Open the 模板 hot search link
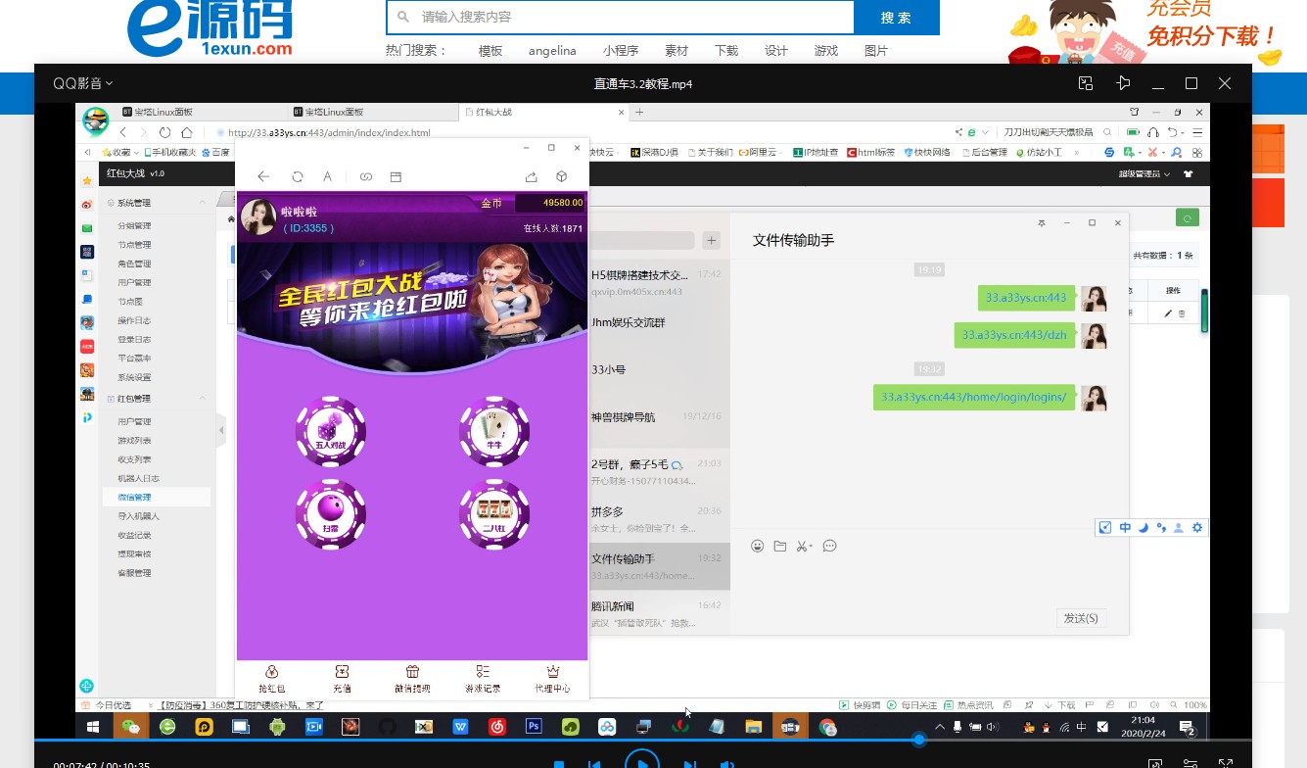The height and width of the screenshot is (768, 1307). 490,51
